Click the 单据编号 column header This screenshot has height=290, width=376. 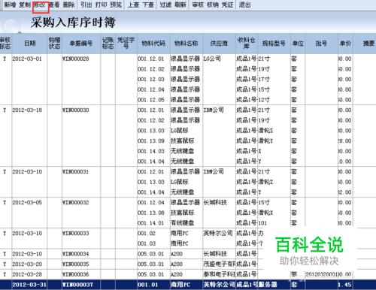pos(81,44)
